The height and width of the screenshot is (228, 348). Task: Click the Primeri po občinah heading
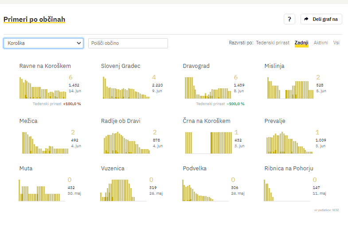pyautogui.click(x=34, y=20)
